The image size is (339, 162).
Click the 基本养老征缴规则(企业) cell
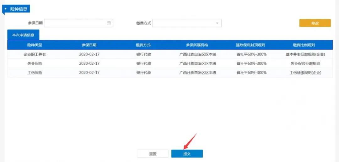point(305,54)
